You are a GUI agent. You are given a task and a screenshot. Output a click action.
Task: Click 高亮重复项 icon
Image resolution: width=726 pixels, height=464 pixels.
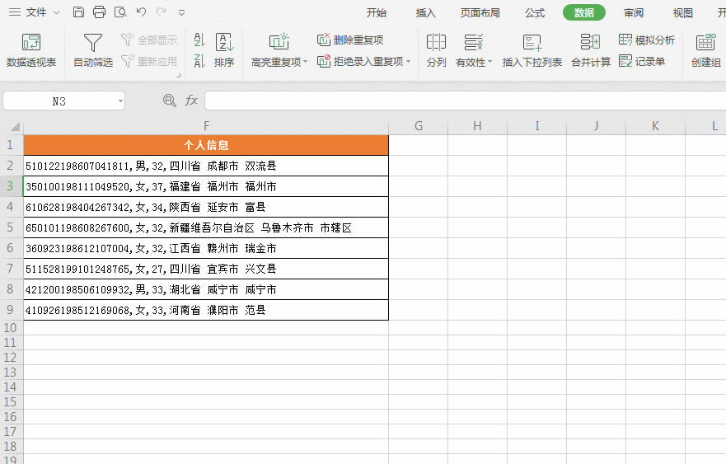[x=279, y=42]
